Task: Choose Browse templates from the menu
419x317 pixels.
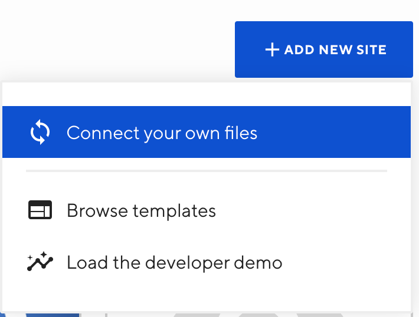Action: coord(141,210)
